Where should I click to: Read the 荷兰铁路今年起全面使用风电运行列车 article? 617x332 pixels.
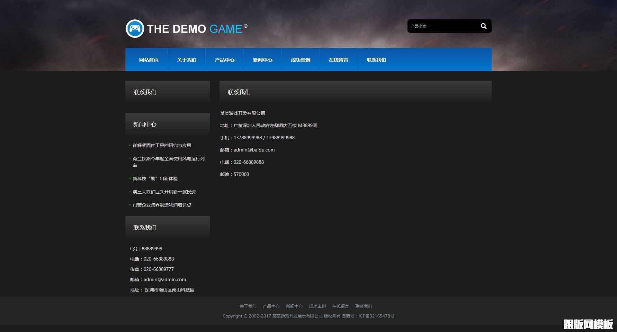click(168, 159)
